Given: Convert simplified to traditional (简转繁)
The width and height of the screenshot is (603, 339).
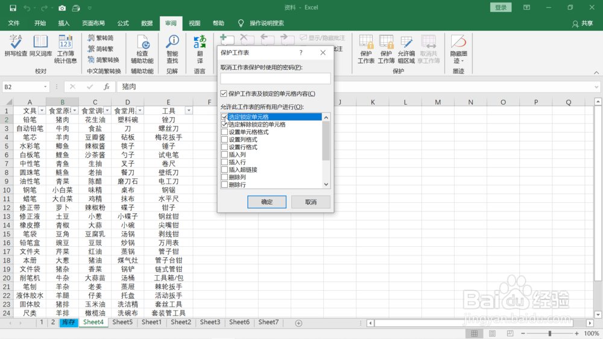Looking at the screenshot, I should (x=101, y=49).
